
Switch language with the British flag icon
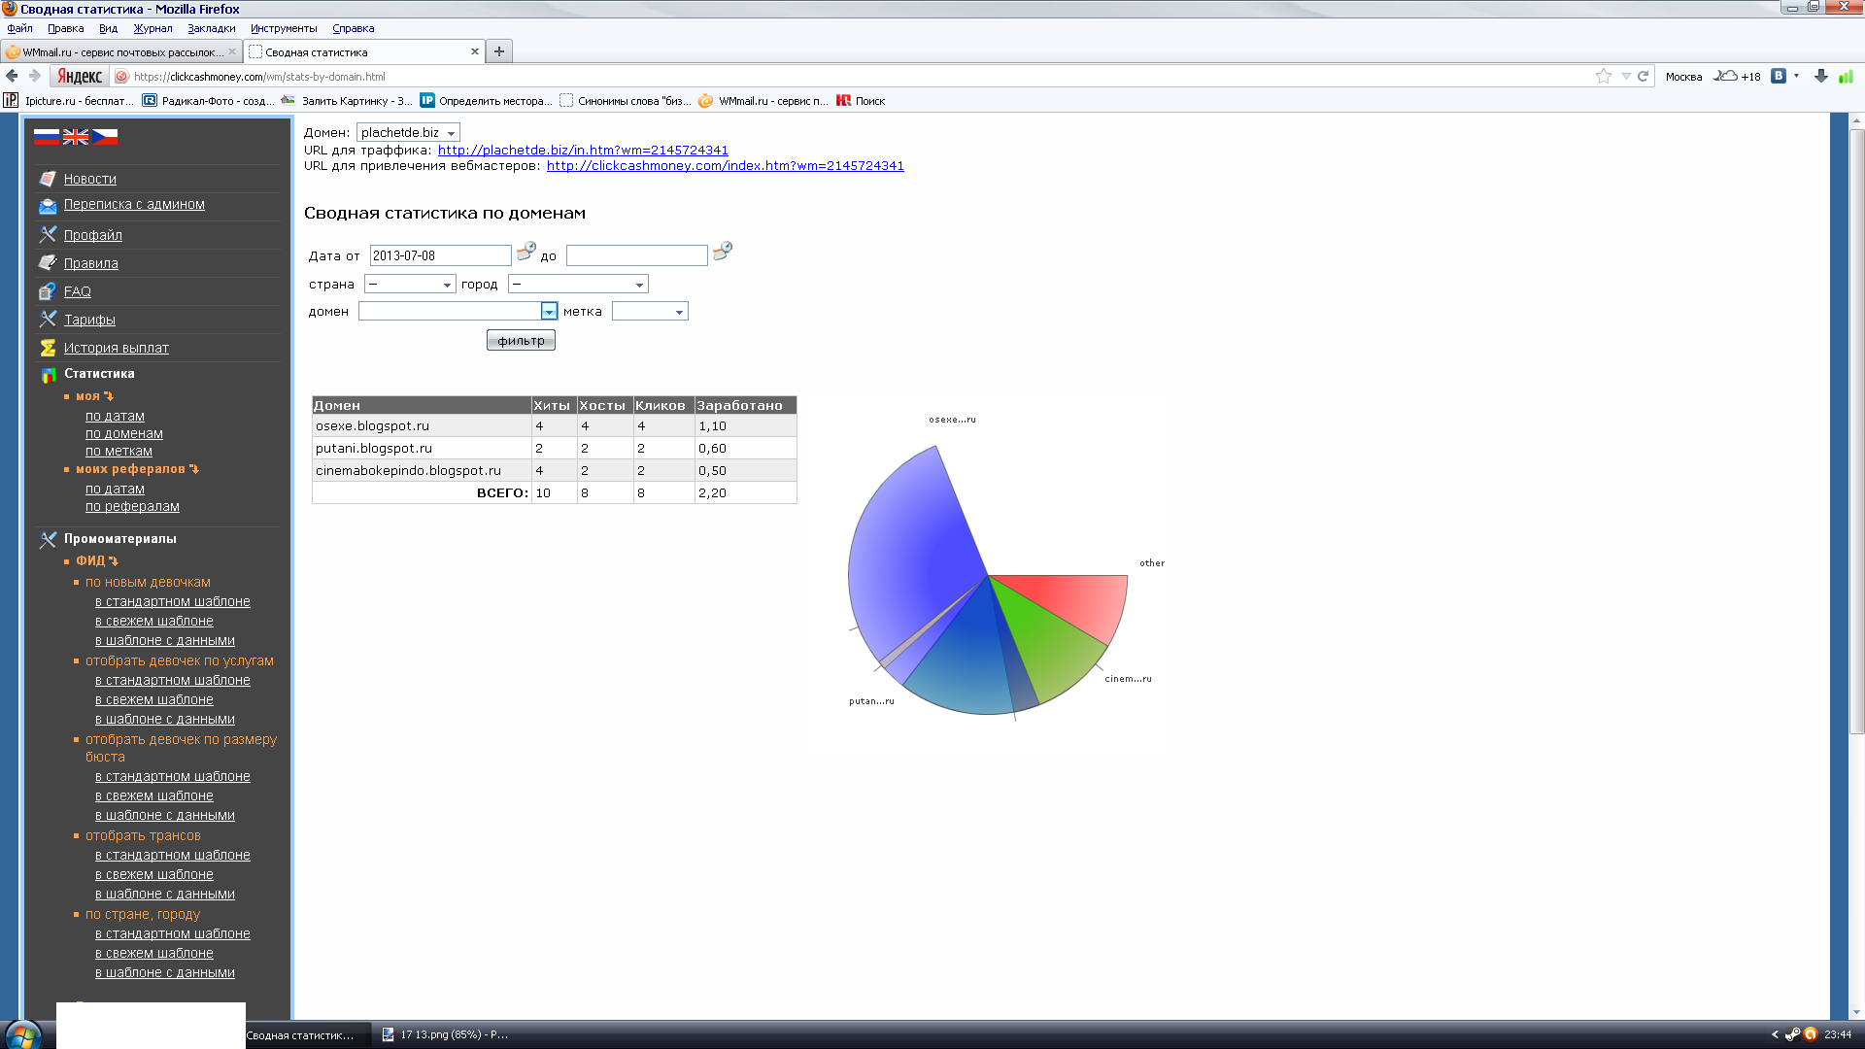[76, 137]
